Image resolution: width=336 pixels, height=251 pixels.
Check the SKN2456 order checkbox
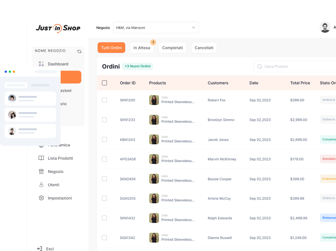click(x=104, y=179)
